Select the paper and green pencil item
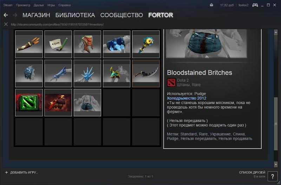 [58, 44]
